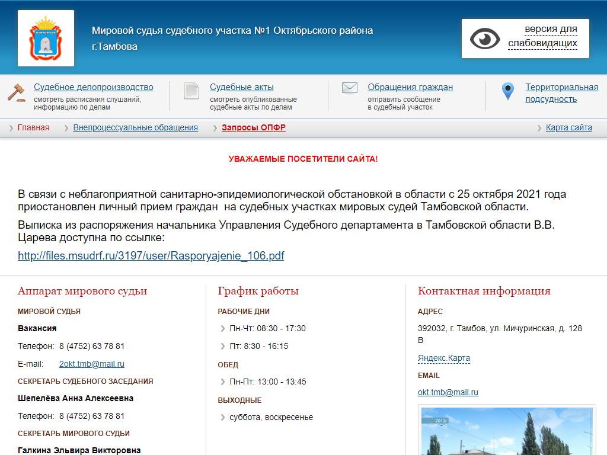Click the court building photo thumbnail
The height and width of the screenshot is (455, 607).
pyautogui.click(x=506, y=431)
